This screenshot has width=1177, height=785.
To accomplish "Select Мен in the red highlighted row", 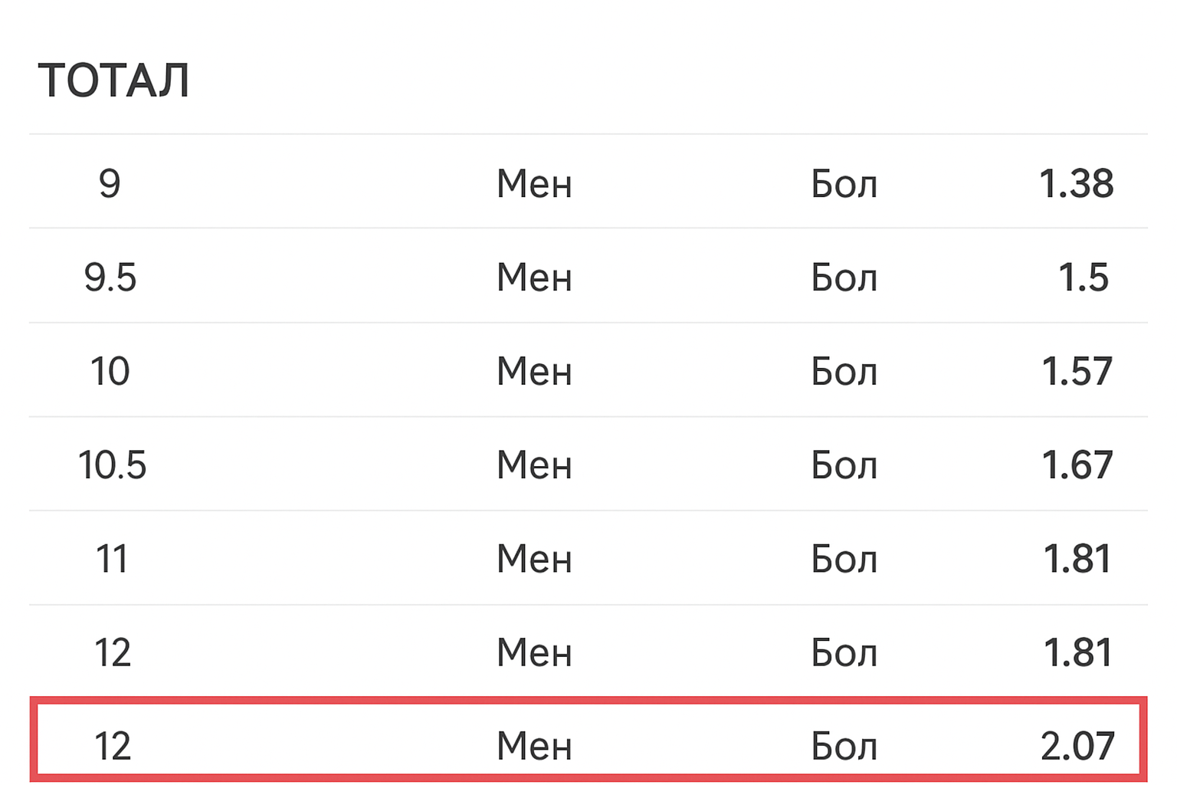I will point(534,746).
